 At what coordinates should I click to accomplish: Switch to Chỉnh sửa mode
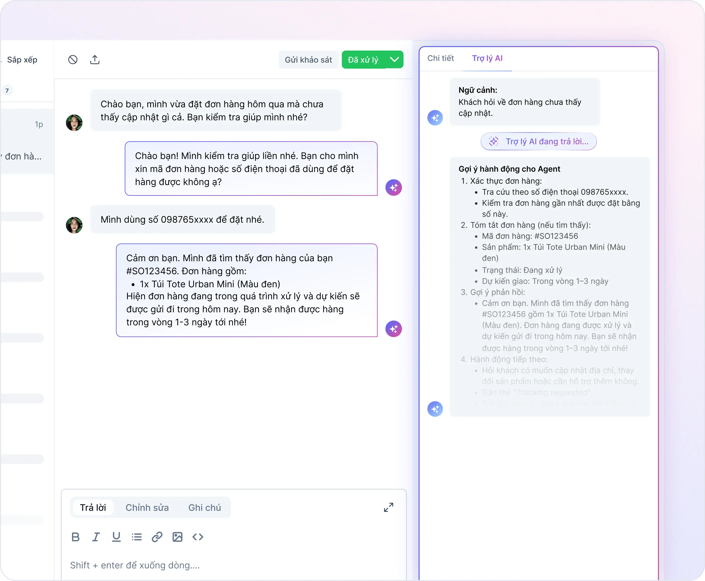click(x=147, y=507)
